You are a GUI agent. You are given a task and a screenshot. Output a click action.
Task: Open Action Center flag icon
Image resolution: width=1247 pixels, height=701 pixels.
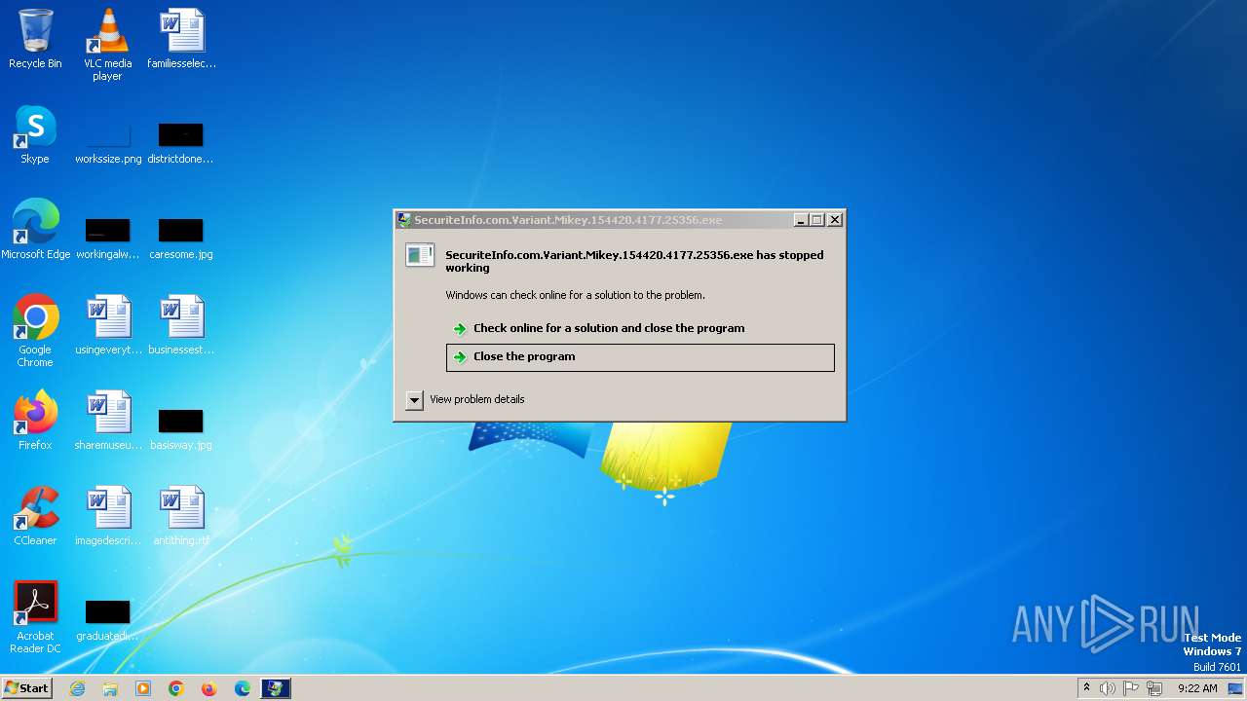tap(1131, 688)
